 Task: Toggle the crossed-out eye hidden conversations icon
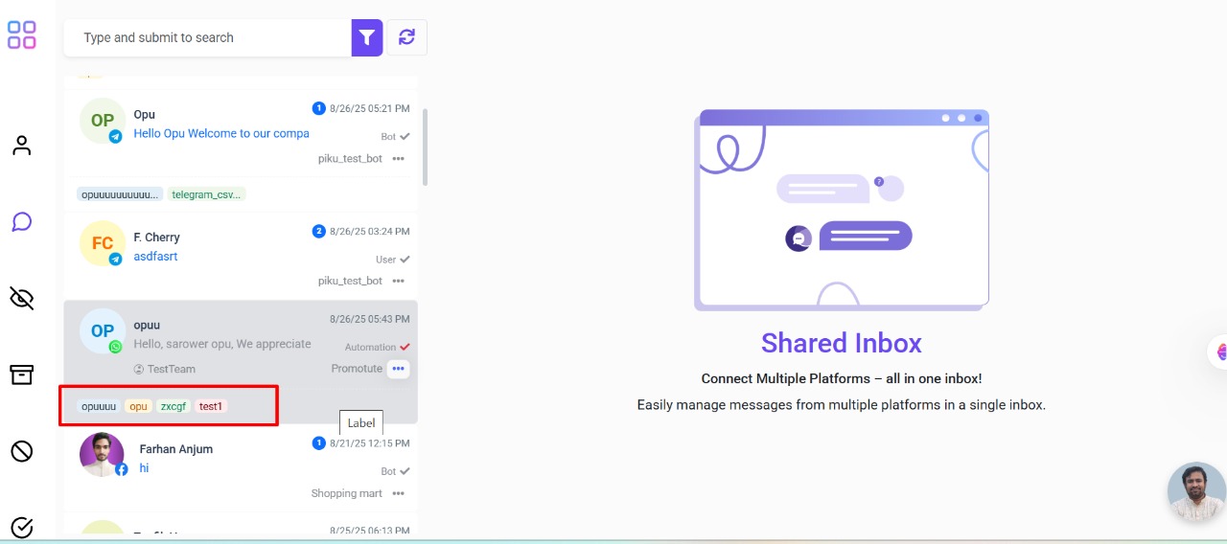[21, 299]
